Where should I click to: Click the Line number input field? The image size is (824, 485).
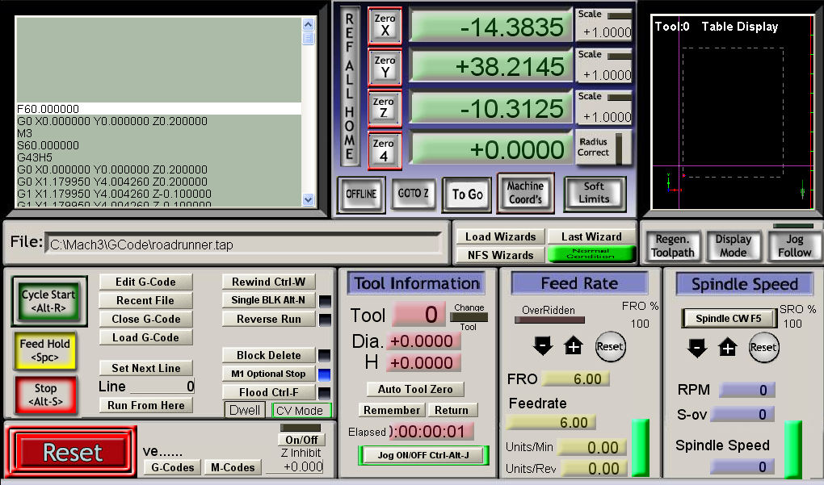[x=162, y=387]
